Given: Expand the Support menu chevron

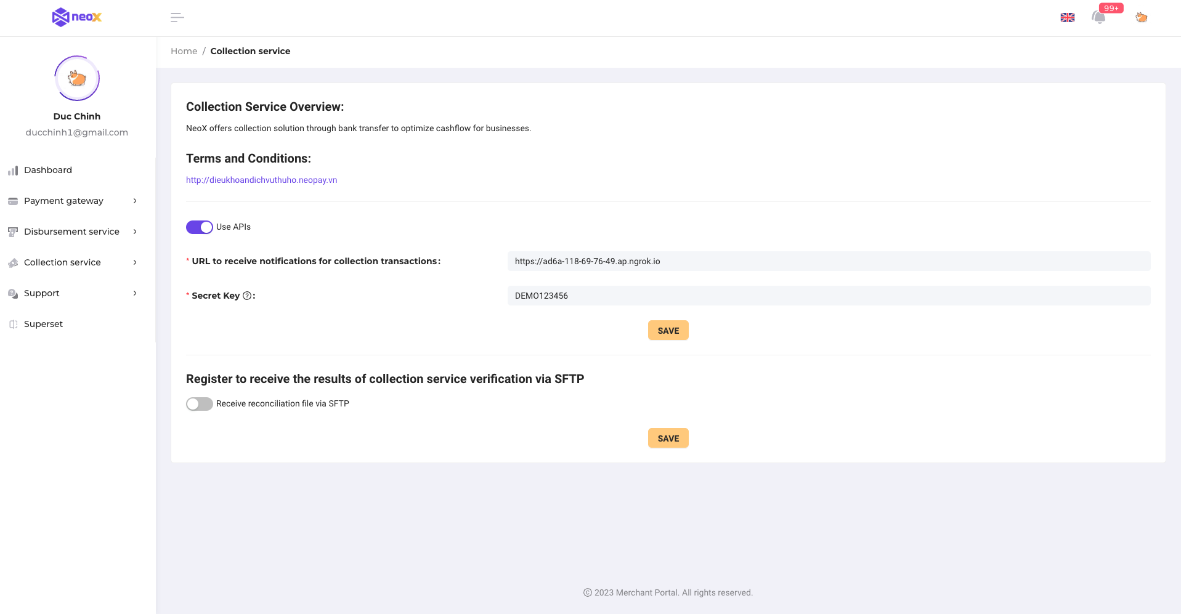Looking at the screenshot, I should [x=135, y=293].
